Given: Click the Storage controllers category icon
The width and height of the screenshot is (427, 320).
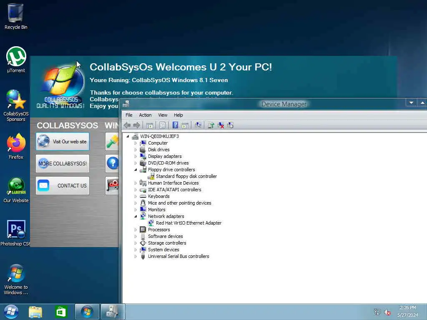Looking at the screenshot, I should tap(143, 243).
